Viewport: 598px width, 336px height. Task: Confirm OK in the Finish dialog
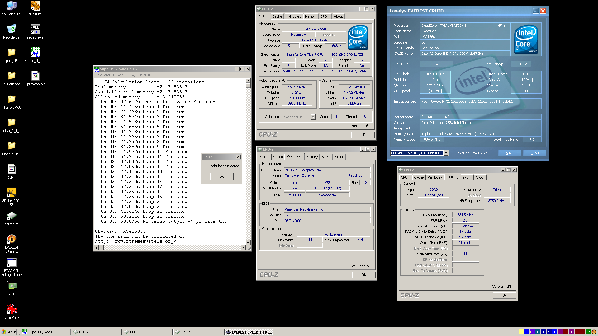(x=221, y=176)
